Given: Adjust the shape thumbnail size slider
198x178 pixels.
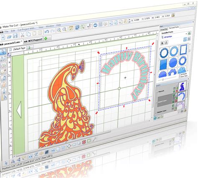Looking at the screenshot, I should [x=163, y=79].
